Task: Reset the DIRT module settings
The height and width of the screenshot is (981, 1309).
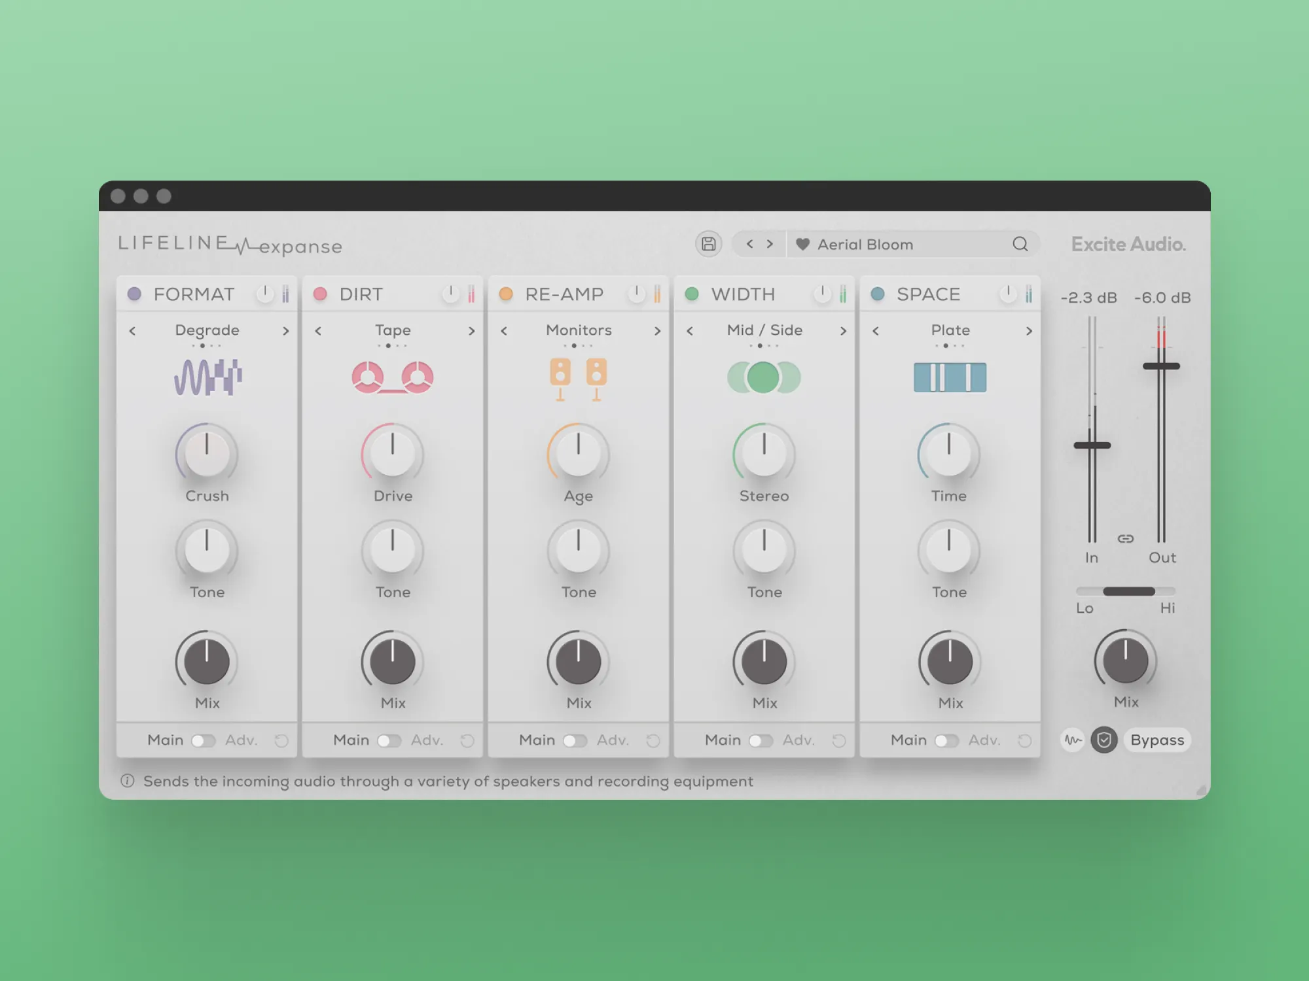Action: [x=467, y=741]
